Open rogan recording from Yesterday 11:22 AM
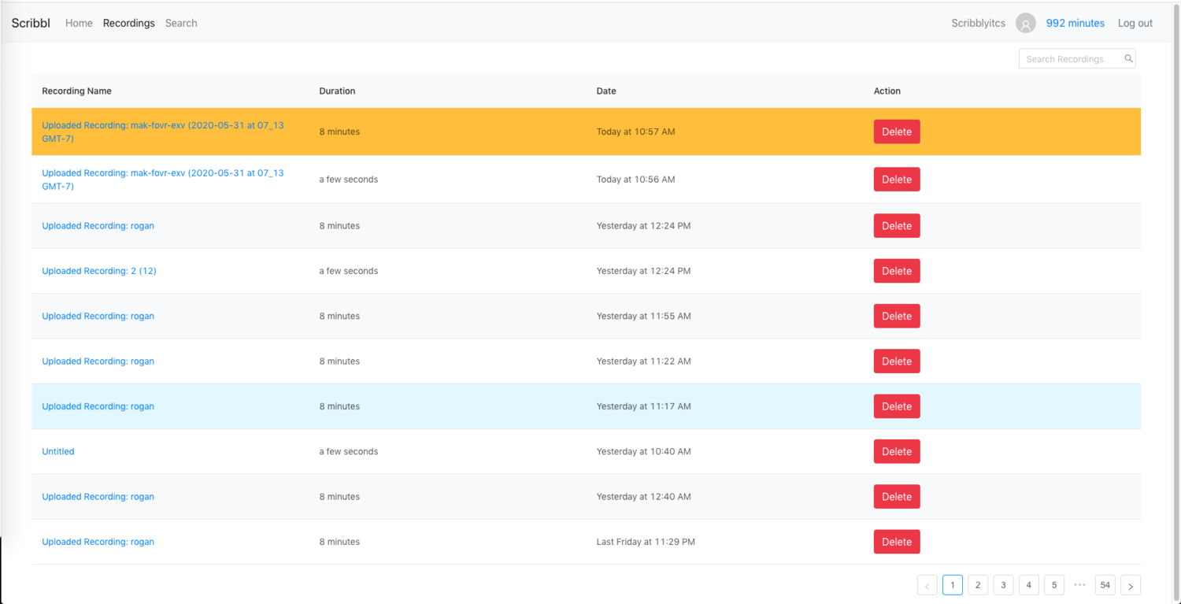 [x=98, y=361]
